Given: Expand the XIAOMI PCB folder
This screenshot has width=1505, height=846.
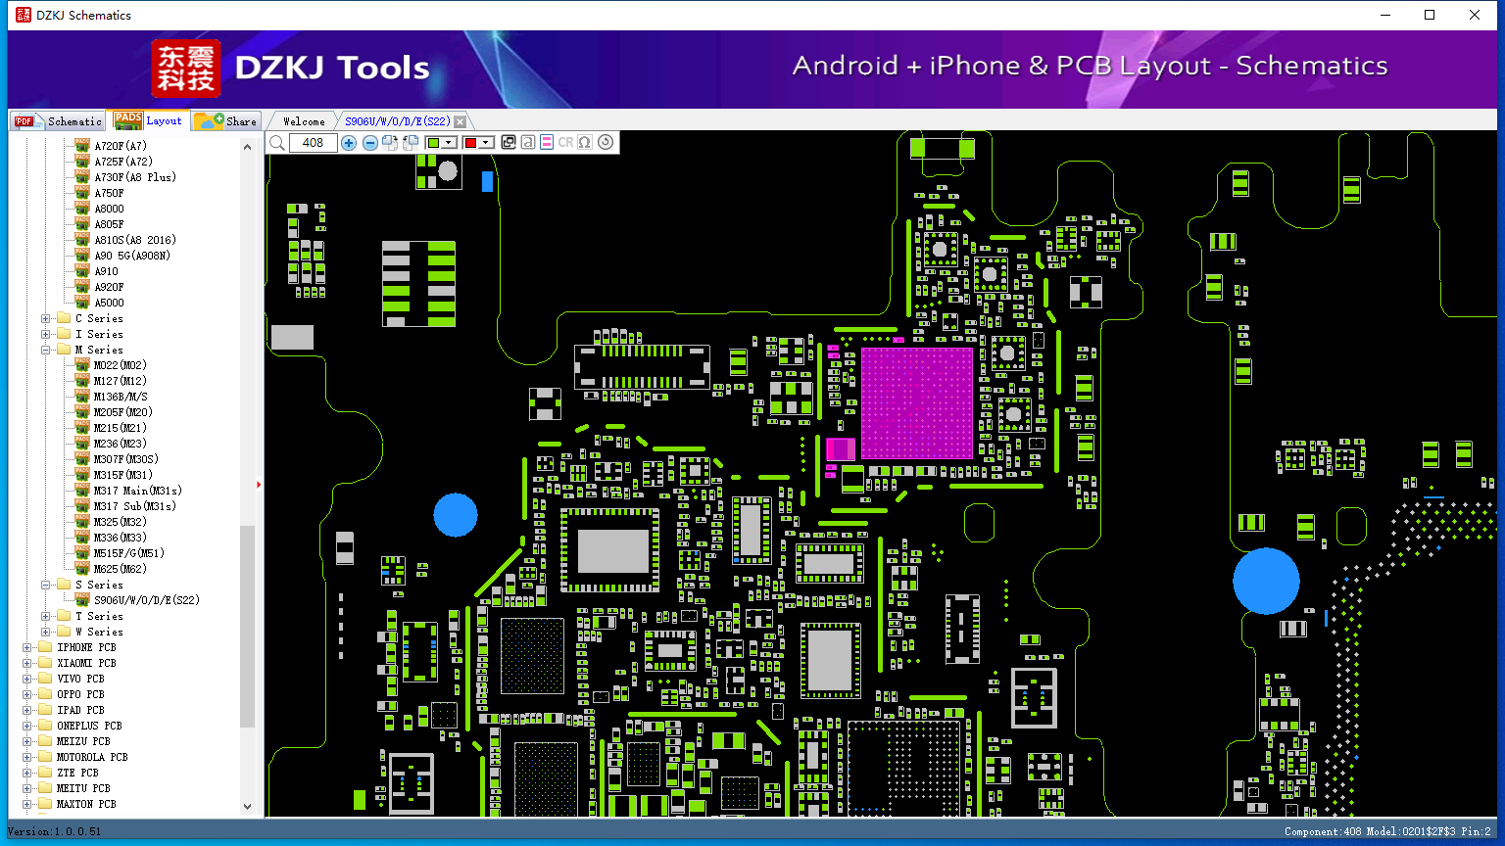Looking at the screenshot, I should click(x=27, y=663).
